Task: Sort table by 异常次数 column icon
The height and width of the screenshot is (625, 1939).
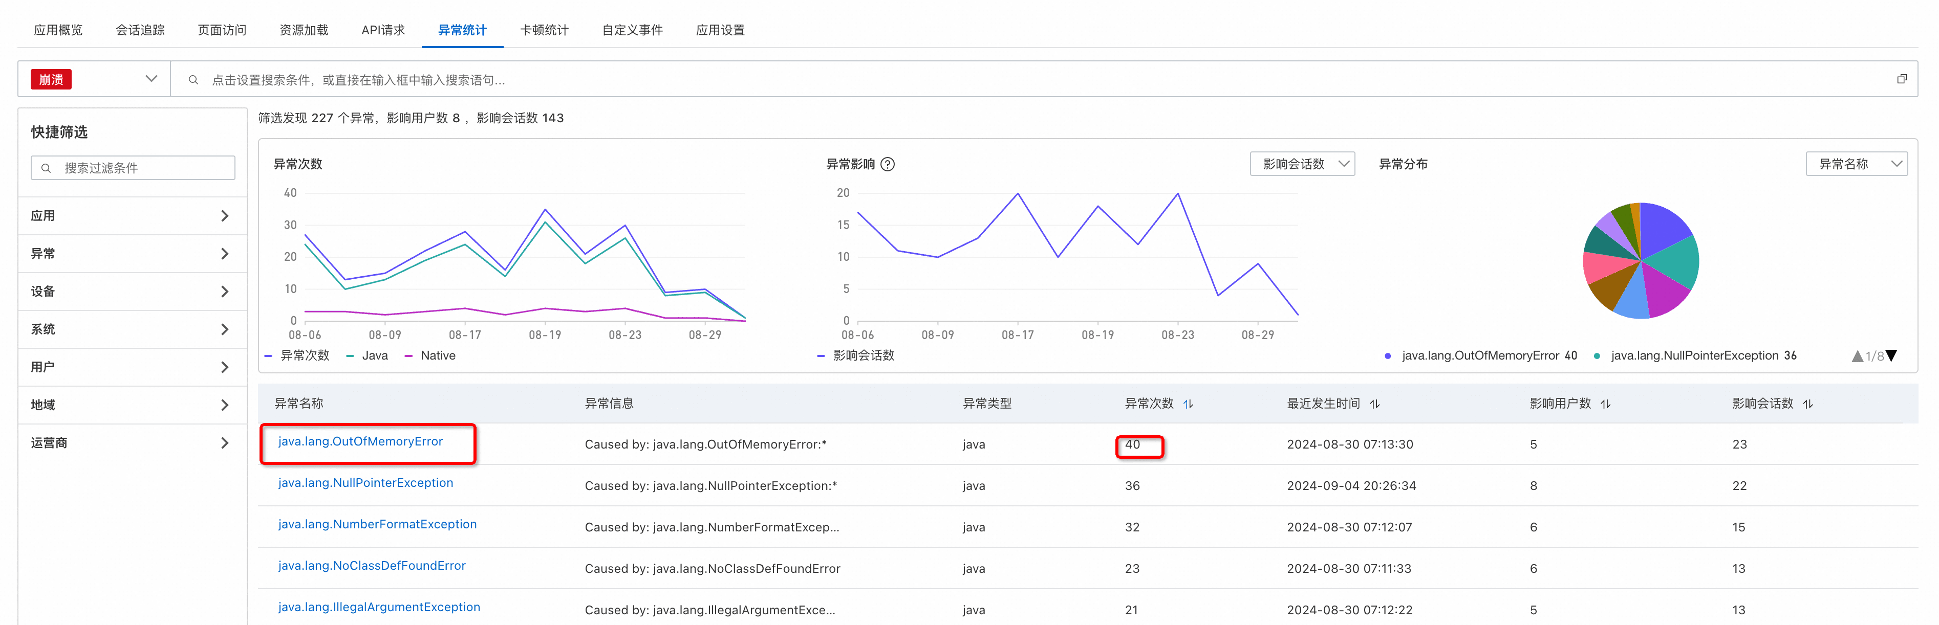Action: pyautogui.click(x=1188, y=404)
